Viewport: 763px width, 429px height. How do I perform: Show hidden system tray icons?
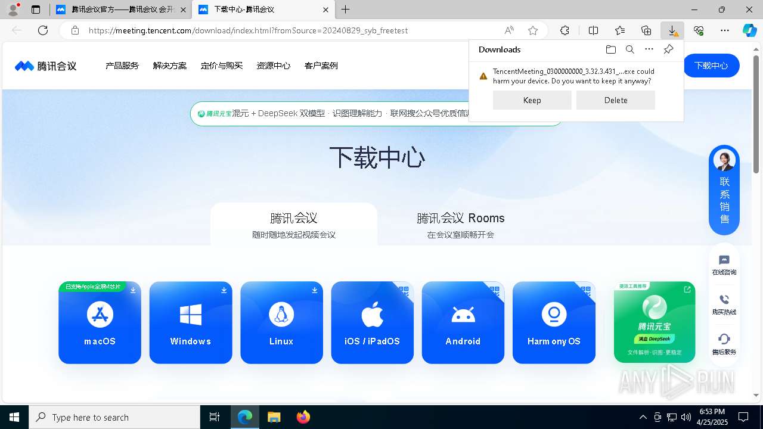(x=643, y=417)
